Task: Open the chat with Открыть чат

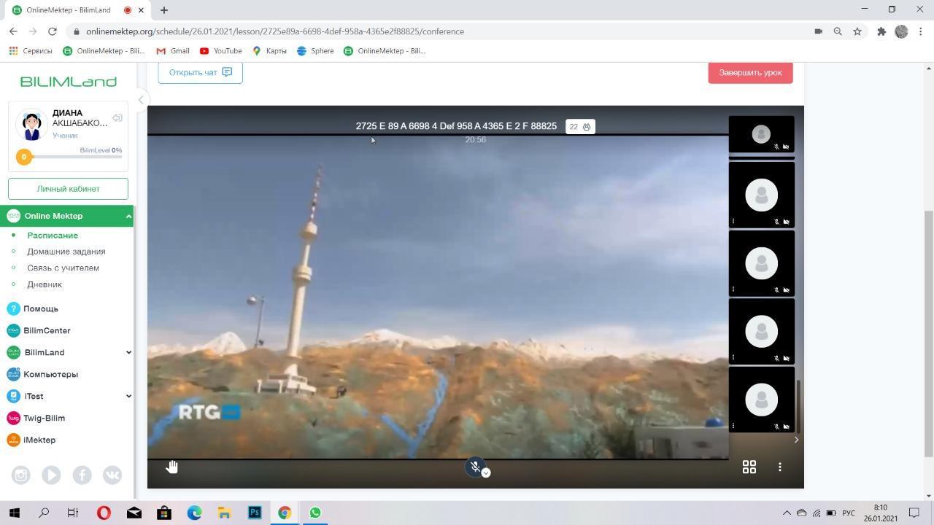Action: 200,72
